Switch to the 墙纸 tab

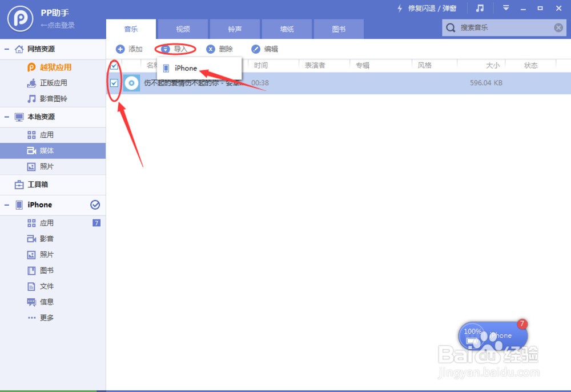click(287, 29)
